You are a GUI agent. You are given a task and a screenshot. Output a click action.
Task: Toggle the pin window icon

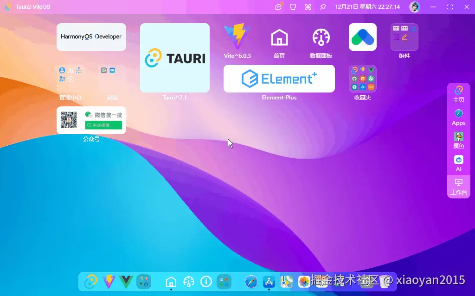(x=323, y=6)
